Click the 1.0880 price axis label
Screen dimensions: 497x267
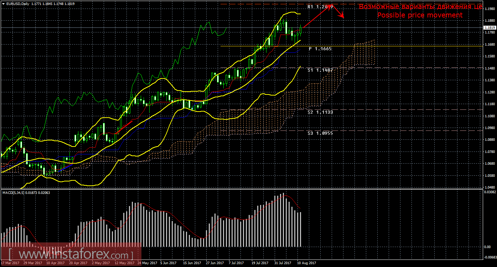(490, 140)
